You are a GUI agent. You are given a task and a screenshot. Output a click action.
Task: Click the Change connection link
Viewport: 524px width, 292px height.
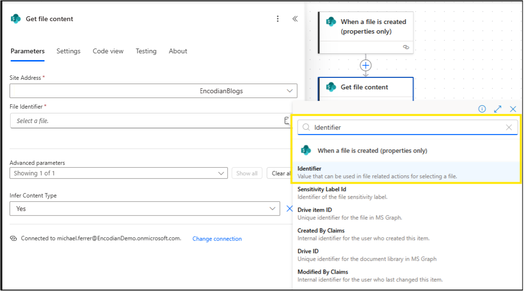(217, 238)
